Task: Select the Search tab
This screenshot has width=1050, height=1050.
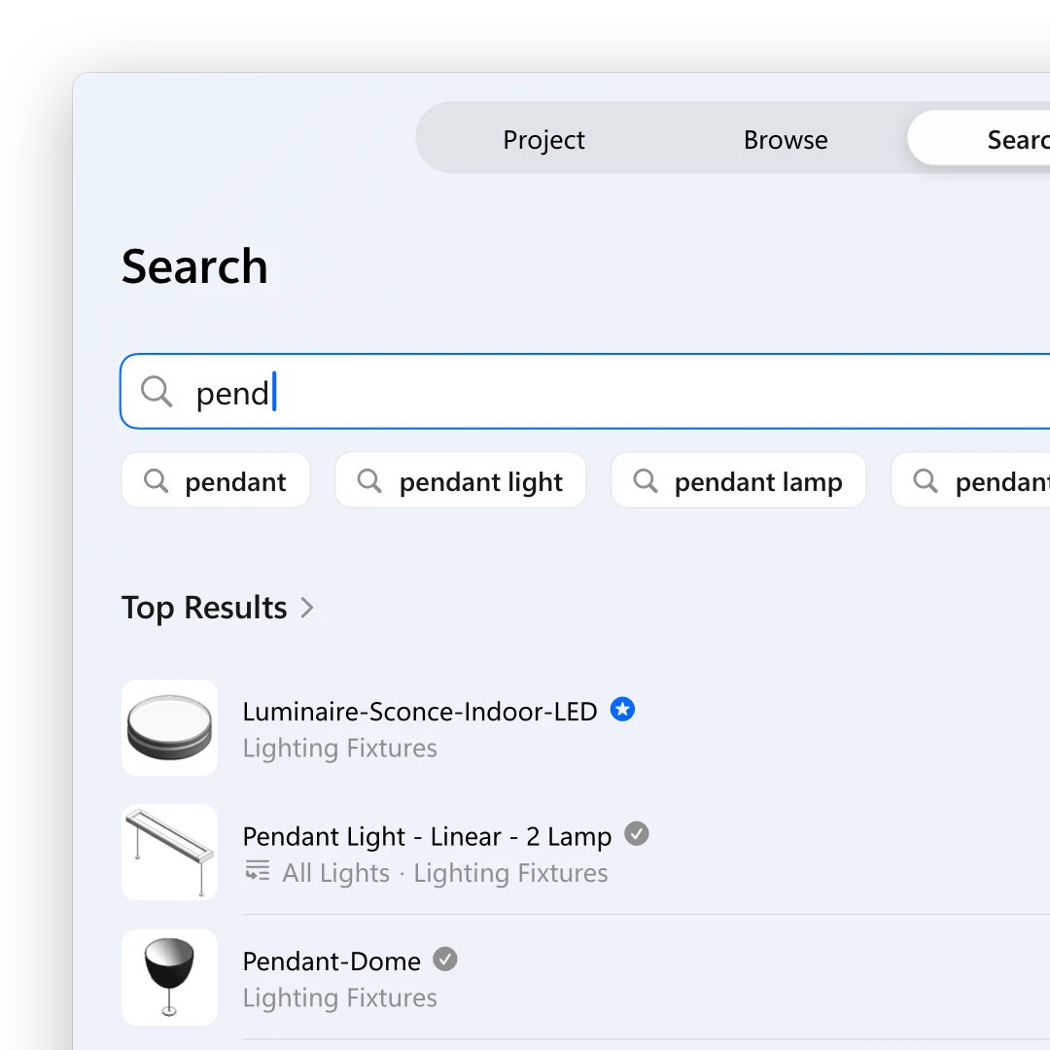Action: point(979,138)
